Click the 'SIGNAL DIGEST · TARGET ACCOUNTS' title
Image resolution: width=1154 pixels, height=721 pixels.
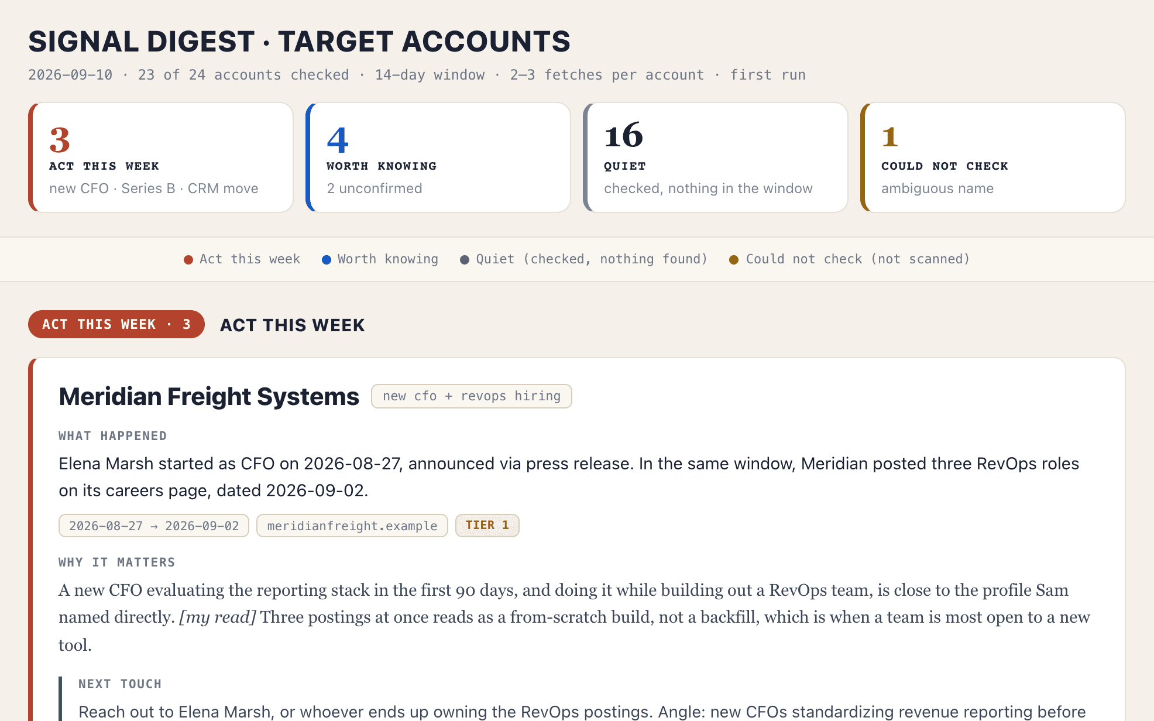coord(299,42)
